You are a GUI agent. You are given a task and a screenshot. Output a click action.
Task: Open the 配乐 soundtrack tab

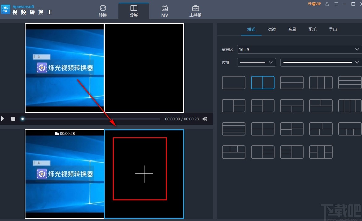(x=312, y=29)
